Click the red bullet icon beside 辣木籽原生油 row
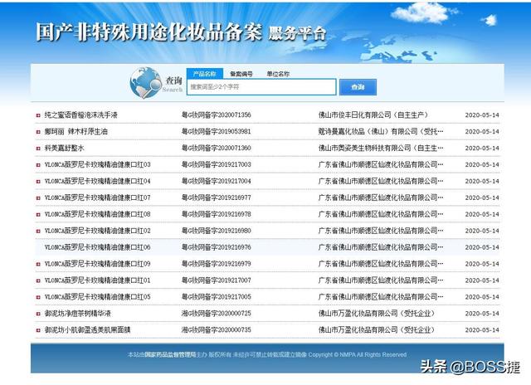 coord(38,132)
